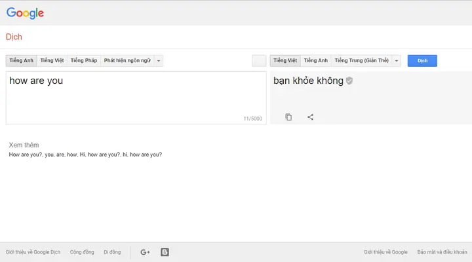
Task: Select Tiếng Trung (Giản Thể) target
Action: [x=361, y=60]
